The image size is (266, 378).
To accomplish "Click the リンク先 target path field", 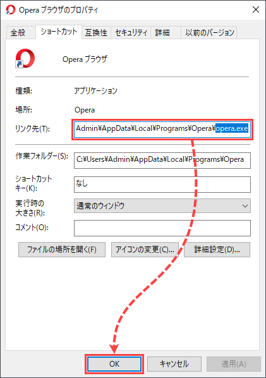I will 162,129.
